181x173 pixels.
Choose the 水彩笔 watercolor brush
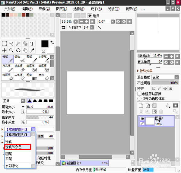(44, 59)
